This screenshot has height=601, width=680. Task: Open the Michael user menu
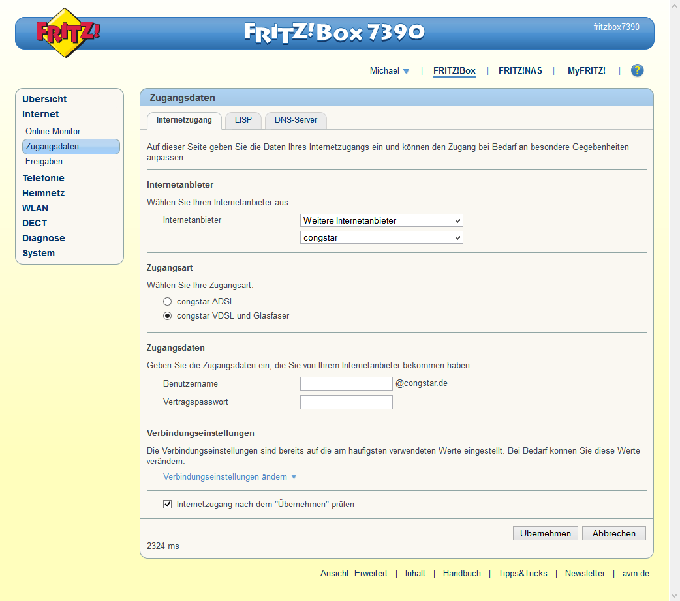click(x=389, y=71)
